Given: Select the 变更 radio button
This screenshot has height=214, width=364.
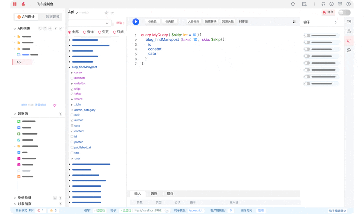Looking at the screenshot, I should [99, 32].
